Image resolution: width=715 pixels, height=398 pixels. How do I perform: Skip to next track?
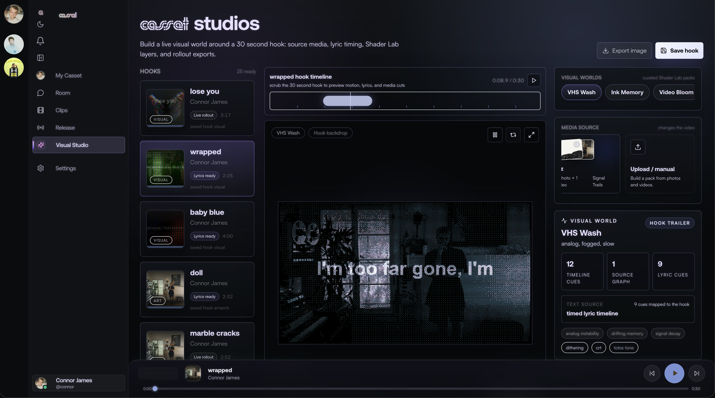click(697, 373)
